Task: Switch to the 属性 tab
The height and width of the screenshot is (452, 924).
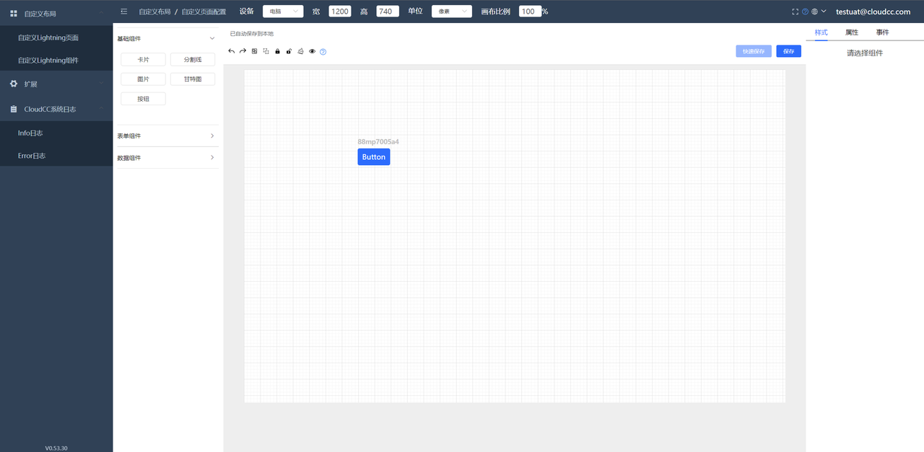Action: click(x=852, y=32)
